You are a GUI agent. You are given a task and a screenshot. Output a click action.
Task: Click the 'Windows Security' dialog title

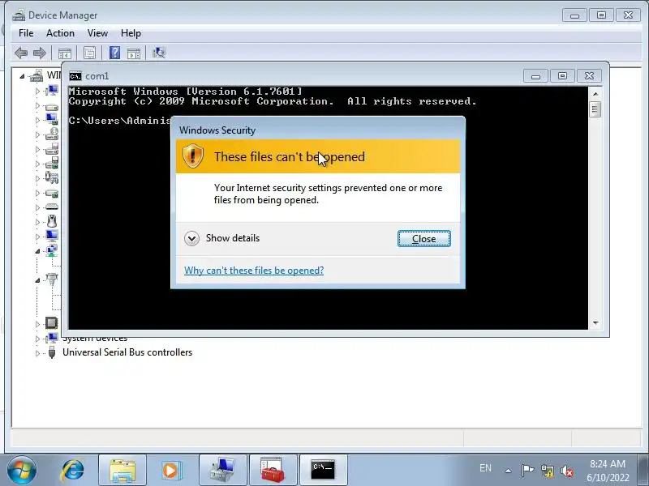(217, 130)
